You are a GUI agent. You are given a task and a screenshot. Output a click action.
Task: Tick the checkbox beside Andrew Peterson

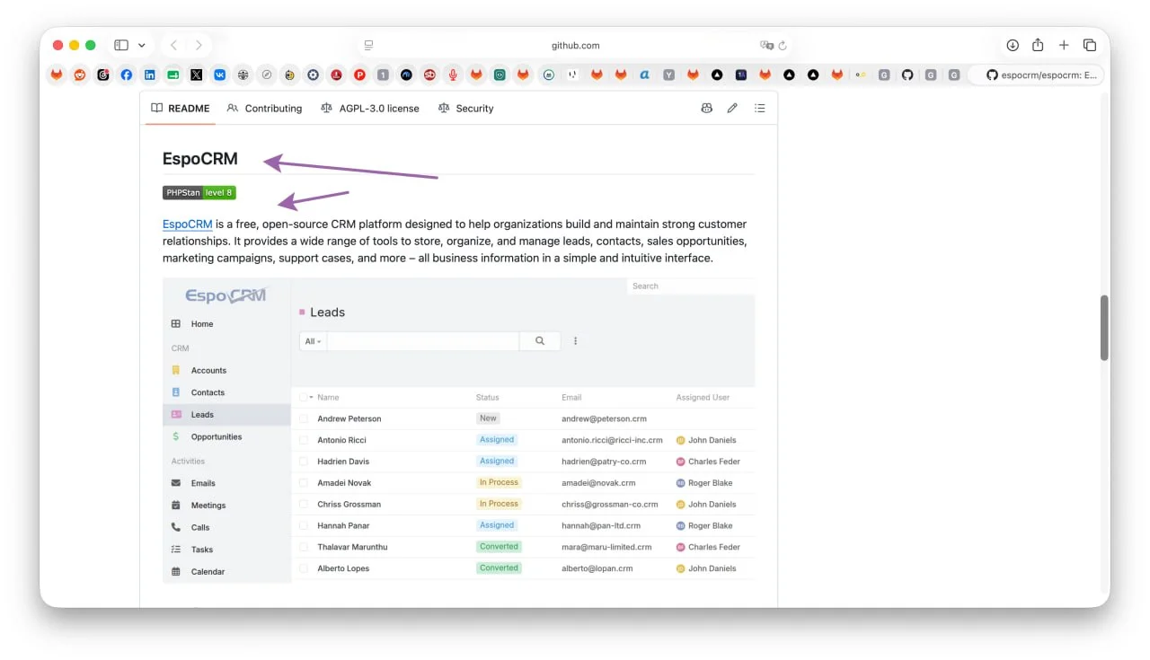click(304, 418)
